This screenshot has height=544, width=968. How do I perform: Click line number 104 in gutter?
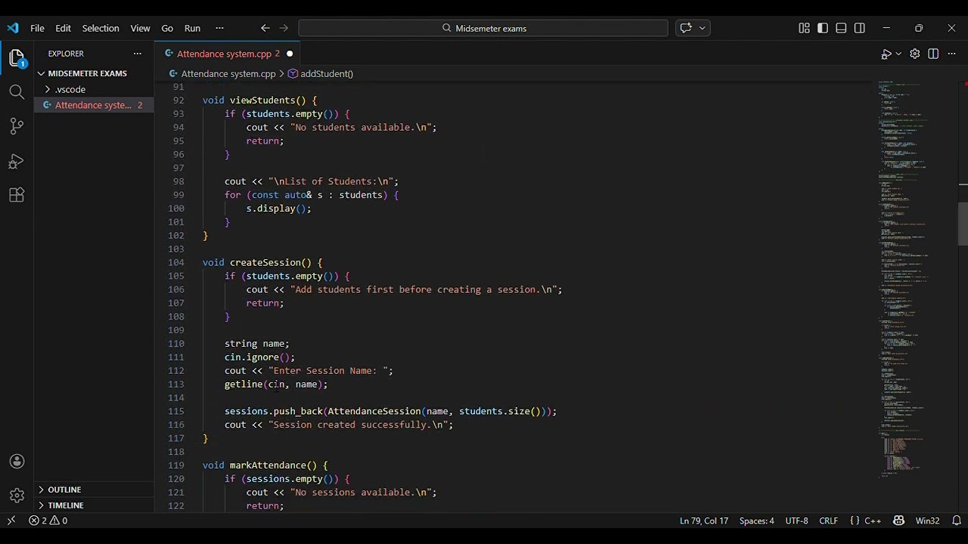[x=176, y=262]
